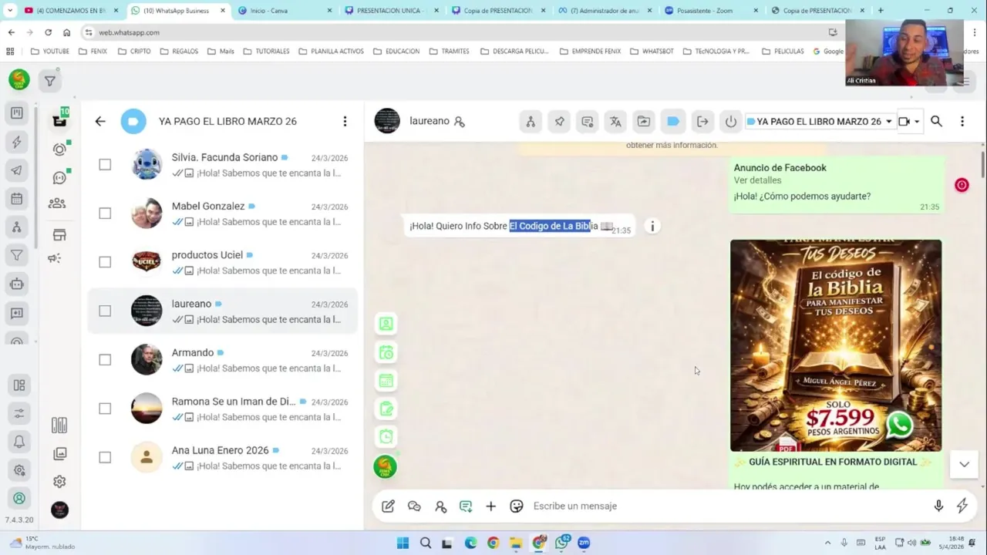987x555 pixels.
Task: Click the scroll-to-bottom chevron button in chat
Action: point(964,464)
